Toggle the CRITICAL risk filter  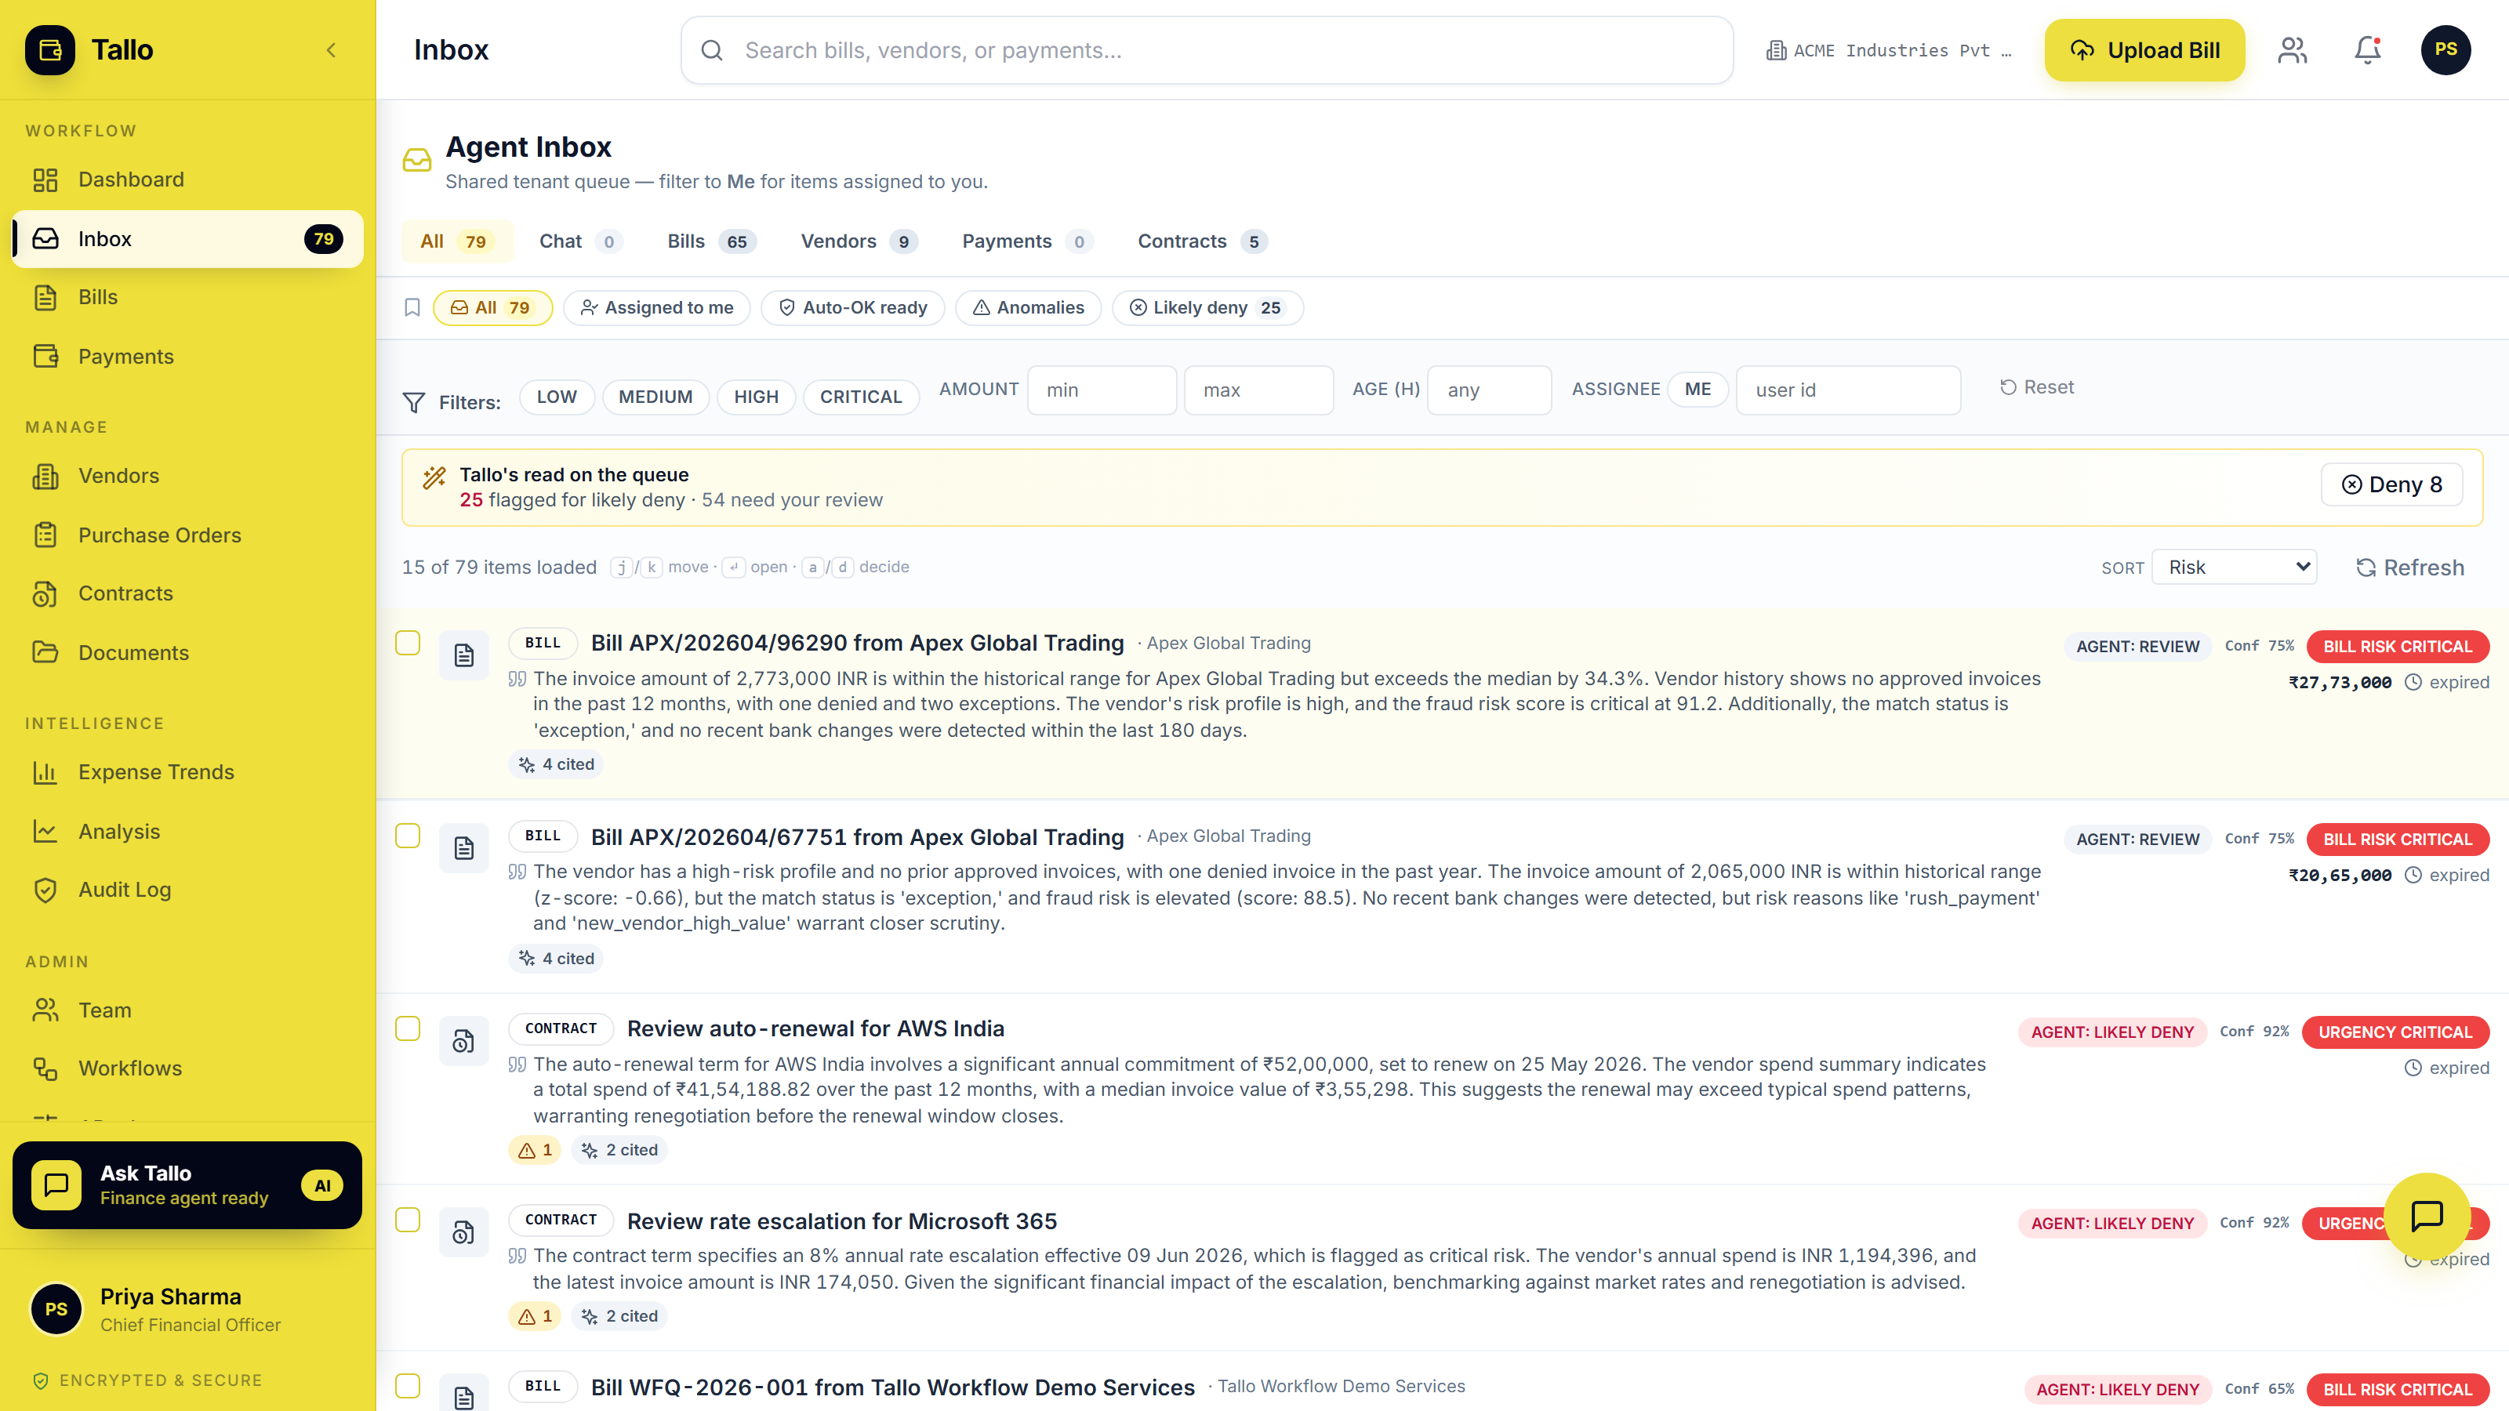pos(861,397)
